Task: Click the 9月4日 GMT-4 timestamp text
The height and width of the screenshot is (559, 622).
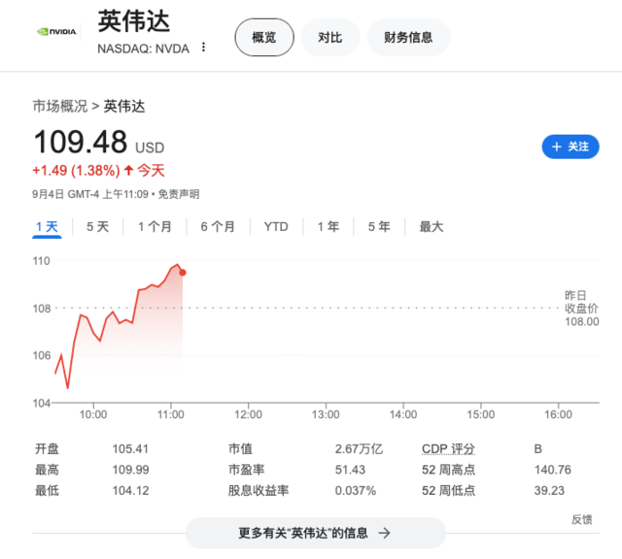Action: click(x=90, y=194)
